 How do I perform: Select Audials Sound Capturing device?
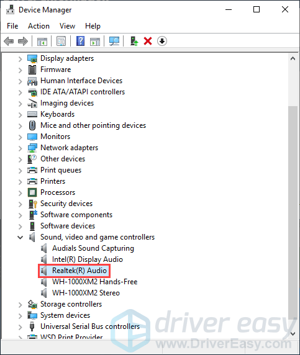pyautogui.click(x=93, y=248)
